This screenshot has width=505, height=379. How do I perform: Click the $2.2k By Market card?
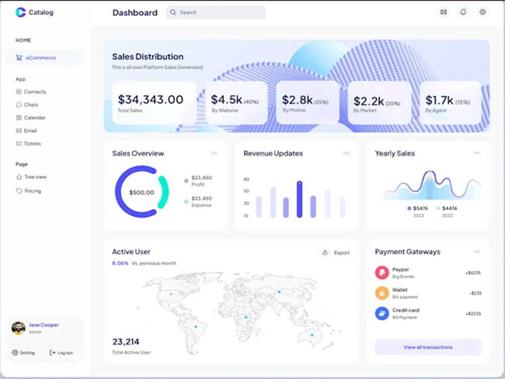[379, 103]
